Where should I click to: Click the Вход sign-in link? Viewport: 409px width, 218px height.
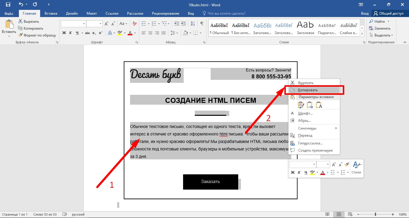[365, 13]
